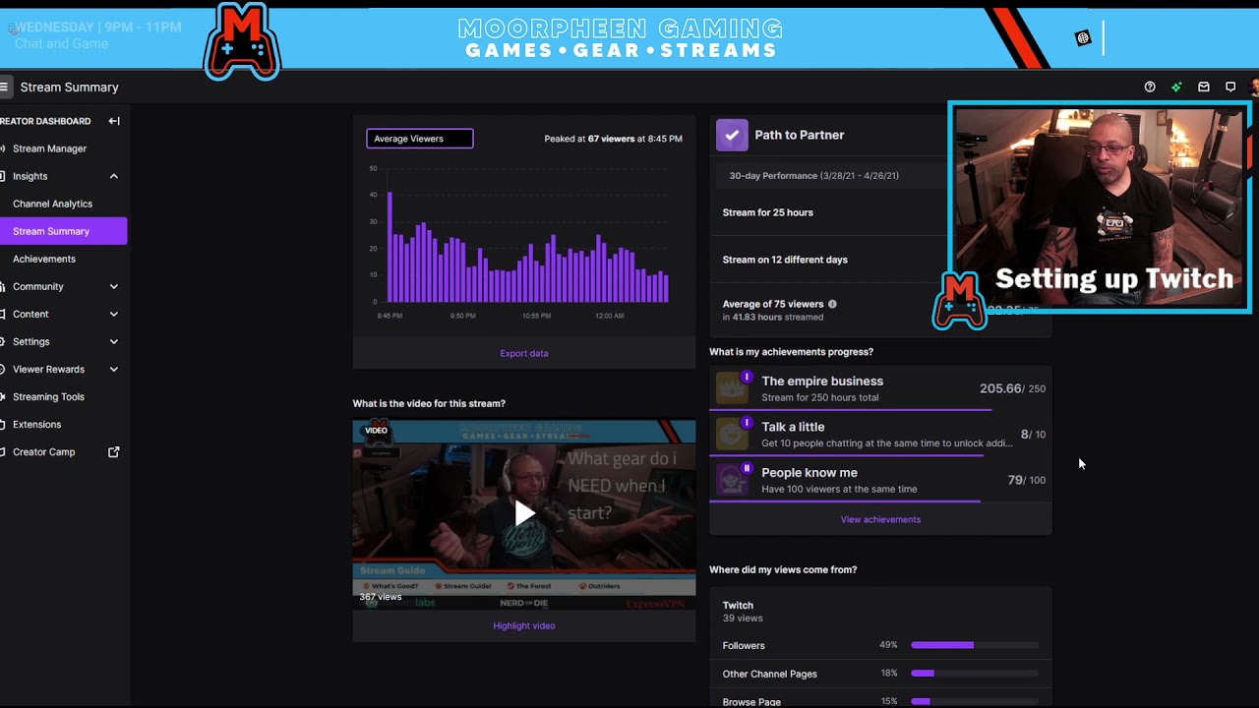Collapse the Insights section chevron

coord(114,176)
